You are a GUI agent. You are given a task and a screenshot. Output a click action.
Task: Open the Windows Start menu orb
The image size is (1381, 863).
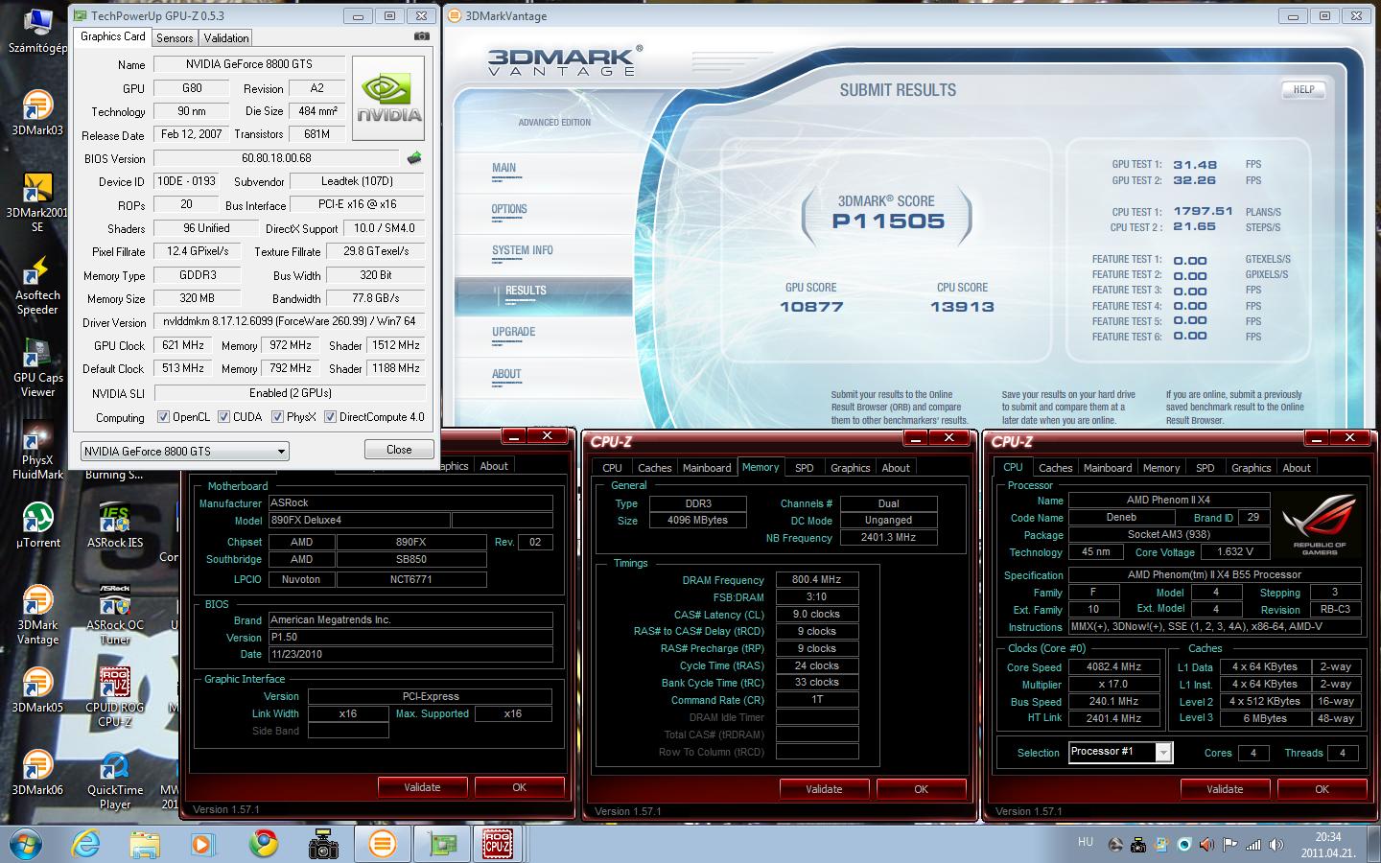pyautogui.click(x=28, y=844)
